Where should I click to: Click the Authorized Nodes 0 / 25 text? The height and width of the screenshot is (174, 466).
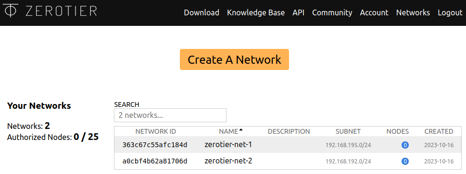52,137
